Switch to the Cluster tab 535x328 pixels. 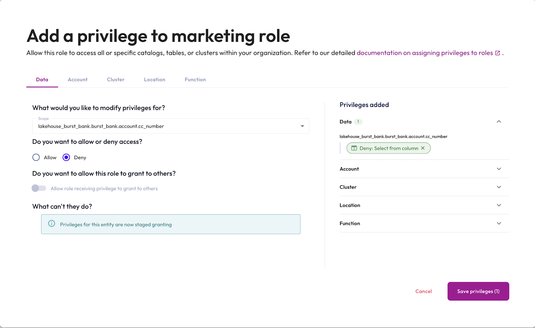pyautogui.click(x=116, y=80)
